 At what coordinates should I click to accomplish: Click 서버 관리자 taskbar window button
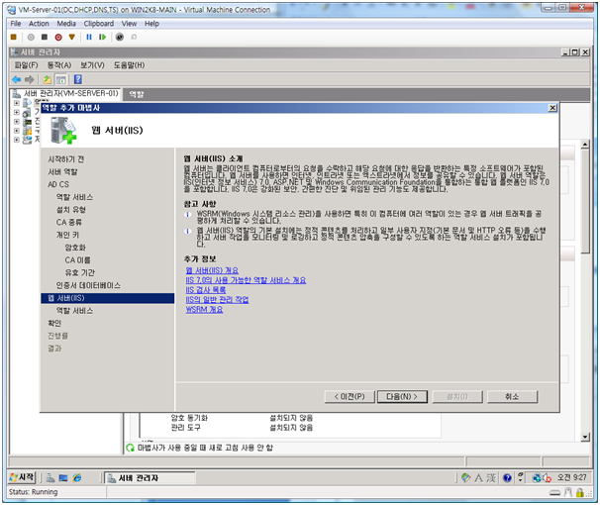(150, 478)
